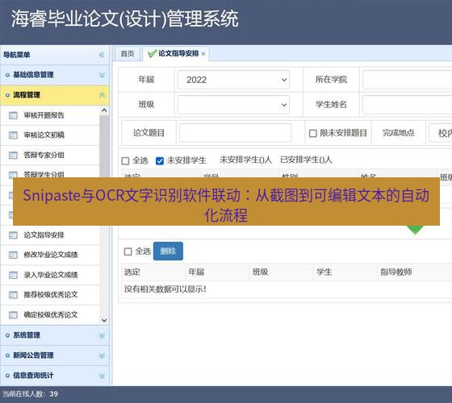The height and width of the screenshot is (403, 452).
Task: Click 当前在线人数: 39 status text
Action: click(x=31, y=394)
